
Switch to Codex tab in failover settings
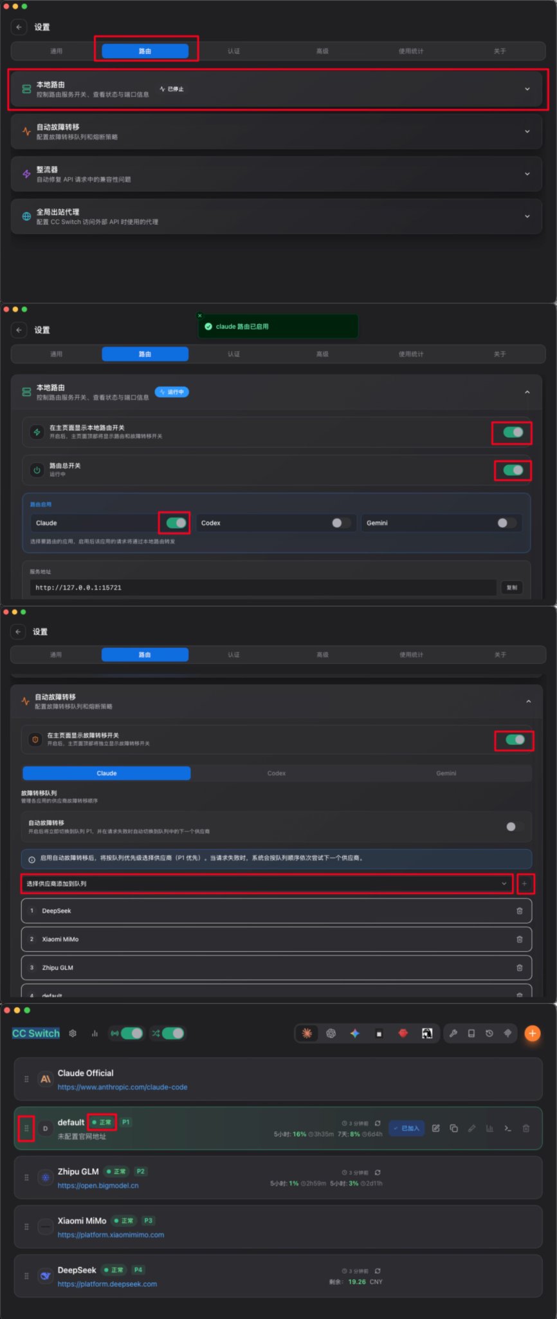coord(277,773)
